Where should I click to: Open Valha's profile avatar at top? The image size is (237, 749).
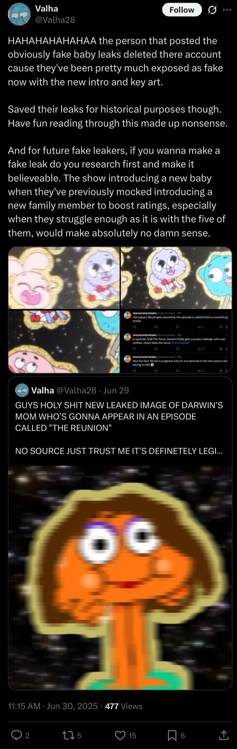(19, 14)
